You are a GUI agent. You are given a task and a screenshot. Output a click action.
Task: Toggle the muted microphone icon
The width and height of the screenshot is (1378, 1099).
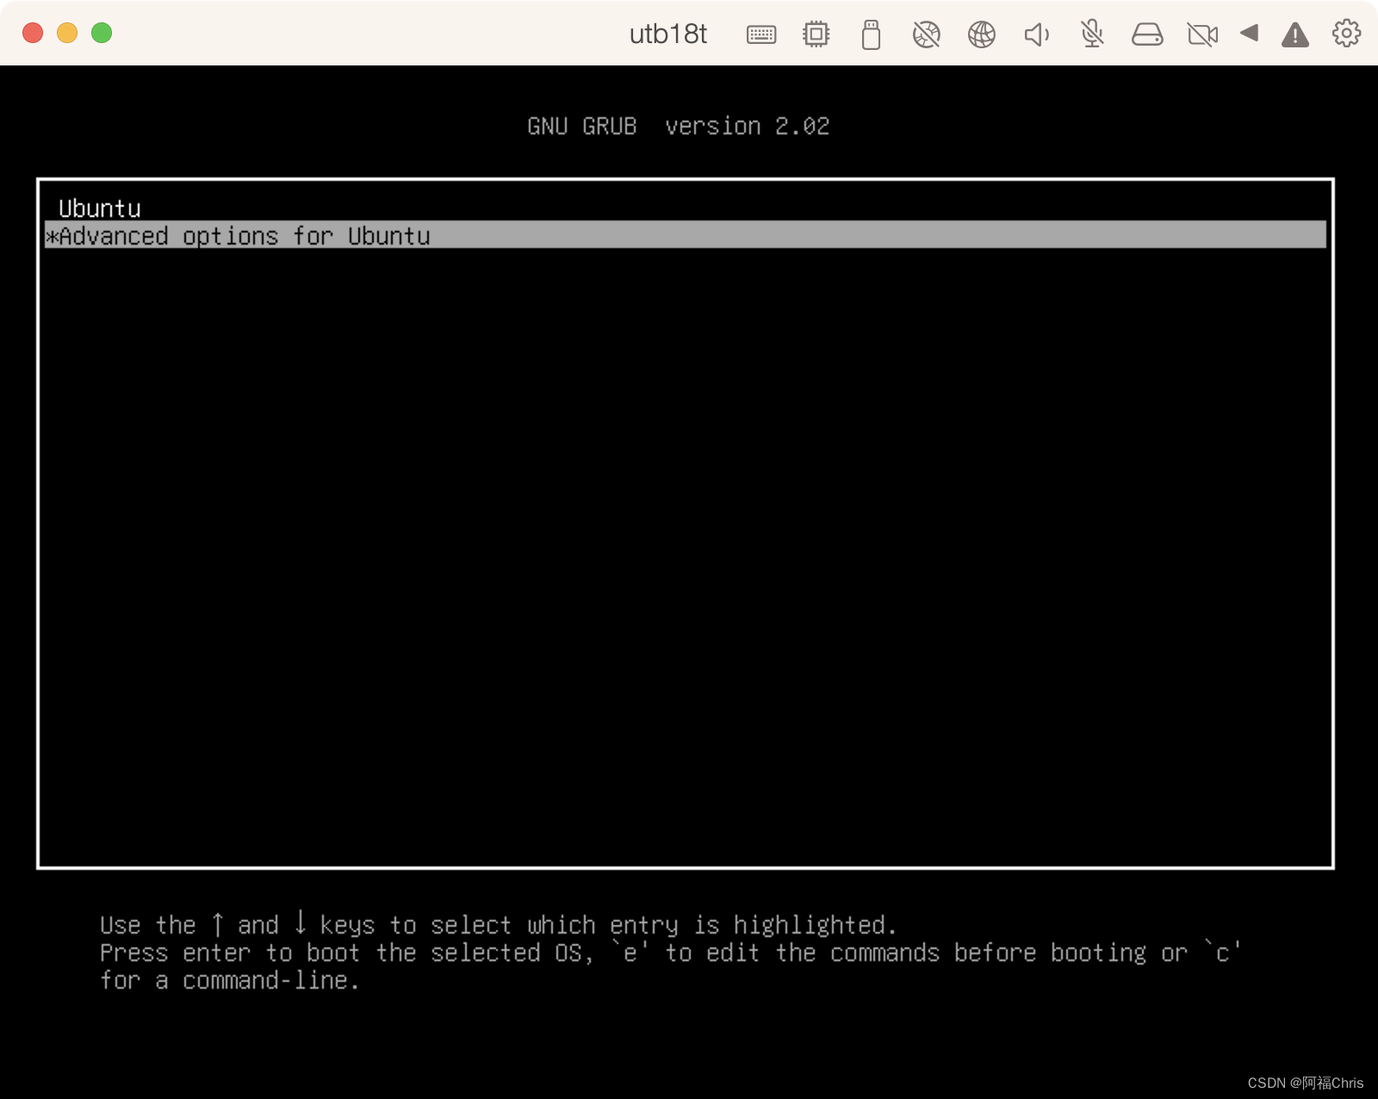[1092, 34]
